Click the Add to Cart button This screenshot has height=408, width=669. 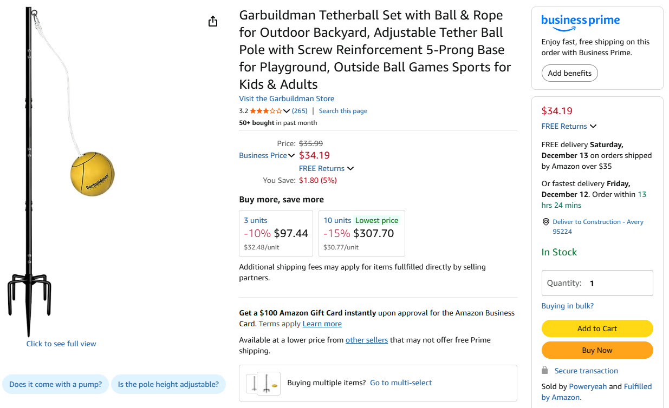(x=597, y=328)
